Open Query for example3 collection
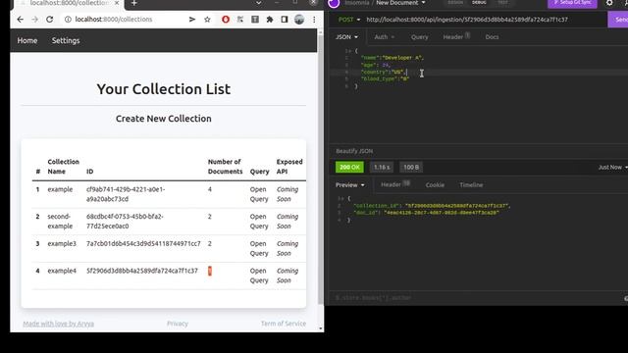The width and height of the screenshot is (628, 353). pyautogui.click(x=259, y=248)
